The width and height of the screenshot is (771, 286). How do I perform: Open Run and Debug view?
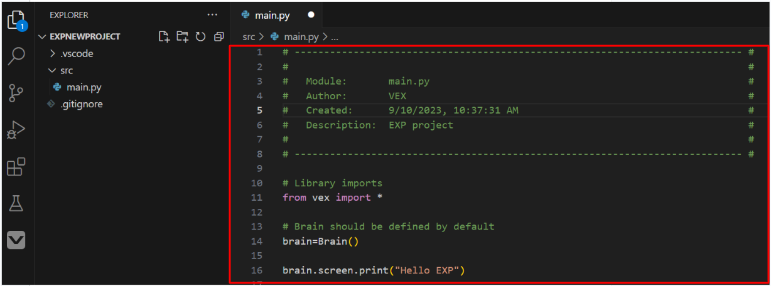[16, 130]
